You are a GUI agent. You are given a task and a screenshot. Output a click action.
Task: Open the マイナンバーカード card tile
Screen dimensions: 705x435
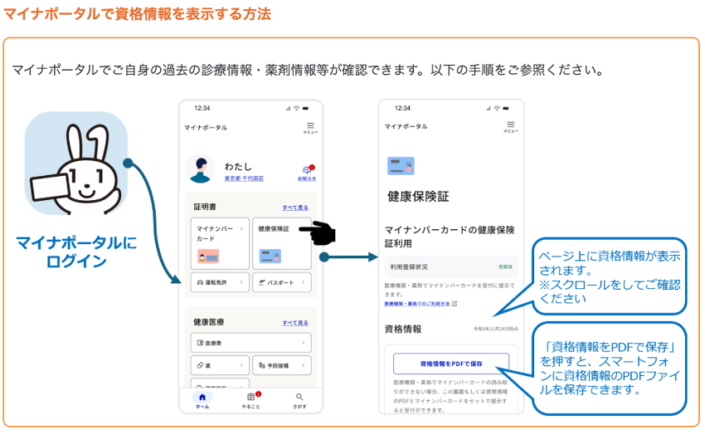tap(220, 243)
